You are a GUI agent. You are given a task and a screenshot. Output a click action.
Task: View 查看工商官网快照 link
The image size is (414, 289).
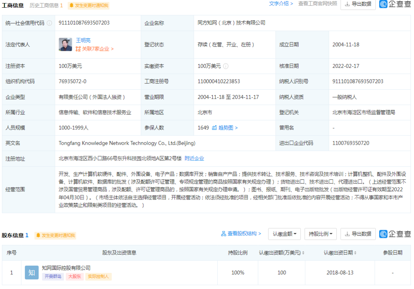tap(318, 4)
